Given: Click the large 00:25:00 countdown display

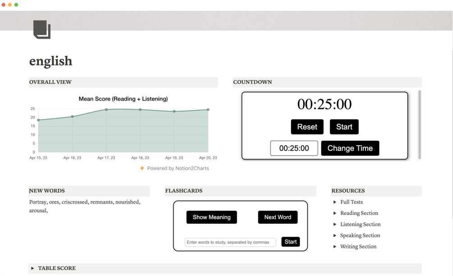Looking at the screenshot, I should point(325,104).
